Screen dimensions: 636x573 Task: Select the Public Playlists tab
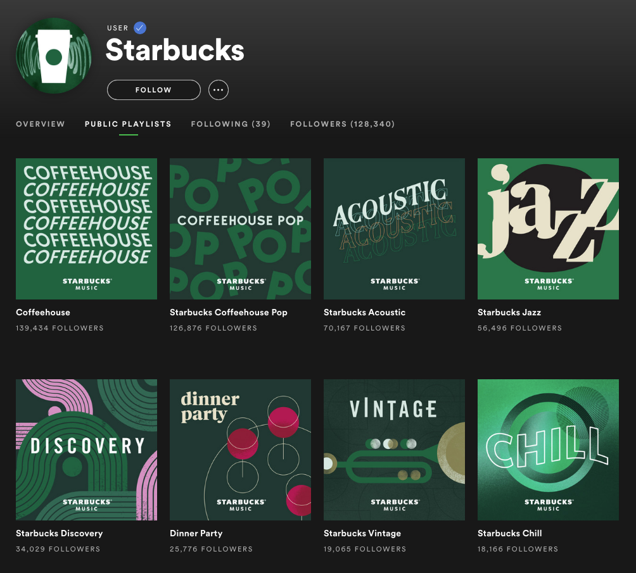click(x=128, y=123)
